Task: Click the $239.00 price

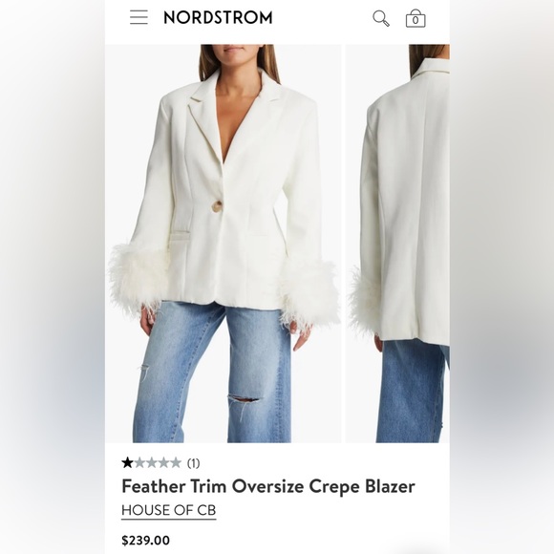Action: pyautogui.click(x=145, y=541)
